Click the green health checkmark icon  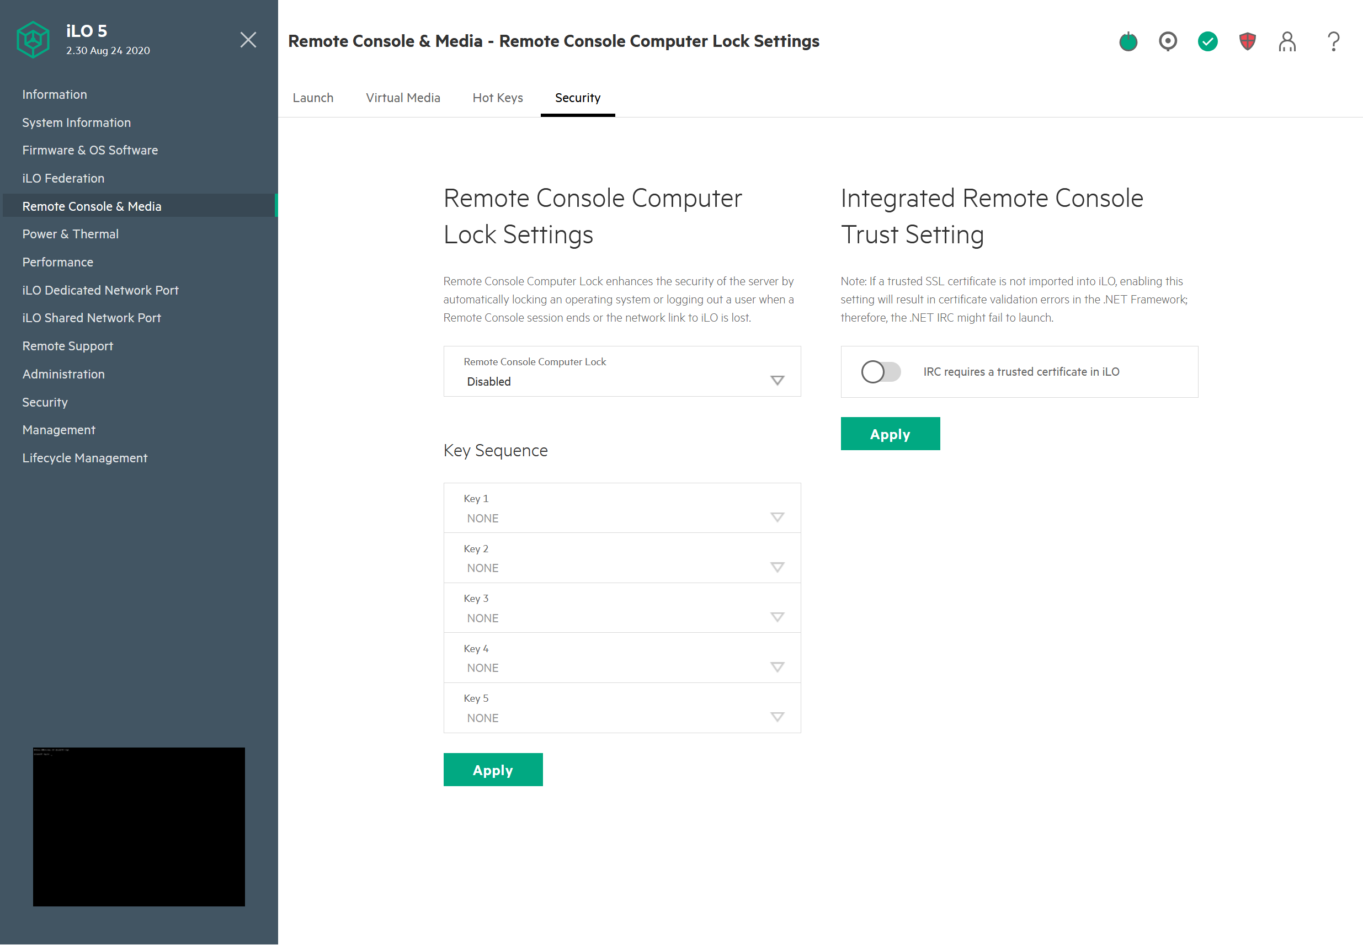[x=1207, y=41]
